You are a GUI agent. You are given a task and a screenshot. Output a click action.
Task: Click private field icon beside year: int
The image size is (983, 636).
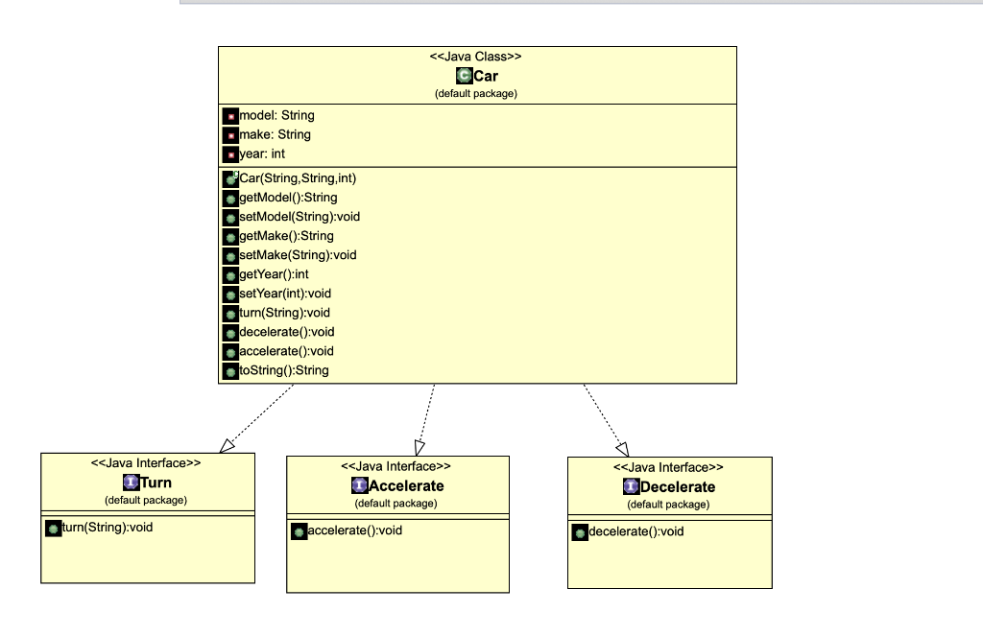(x=230, y=154)
